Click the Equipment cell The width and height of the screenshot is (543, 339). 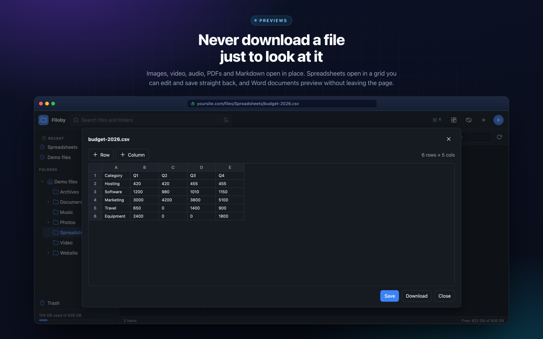tap(116, 216)
